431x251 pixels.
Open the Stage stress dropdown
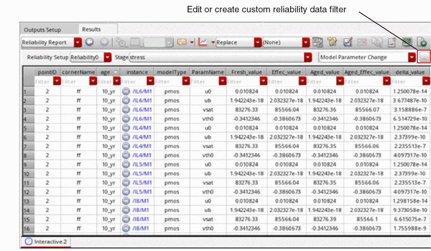tap(308, 57)
